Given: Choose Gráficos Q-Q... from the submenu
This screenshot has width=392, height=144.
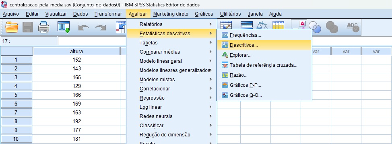Looking at the screenshot, I should 264,95.
